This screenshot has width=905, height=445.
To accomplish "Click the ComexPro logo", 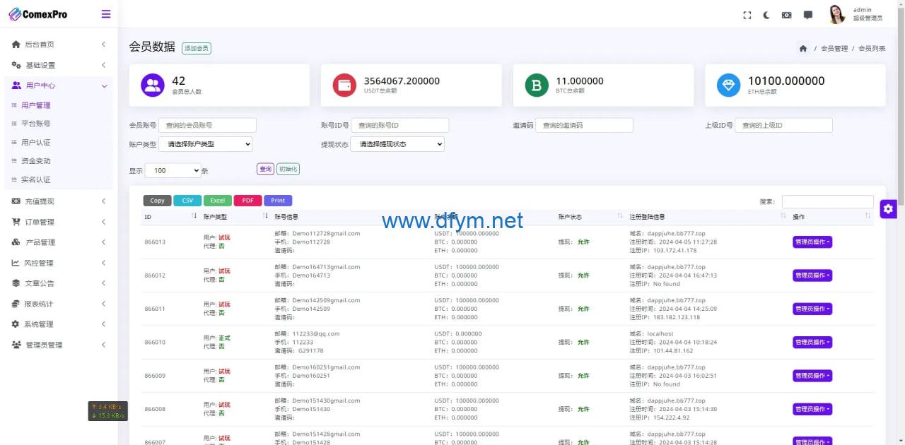I will [x=38, y=14].
